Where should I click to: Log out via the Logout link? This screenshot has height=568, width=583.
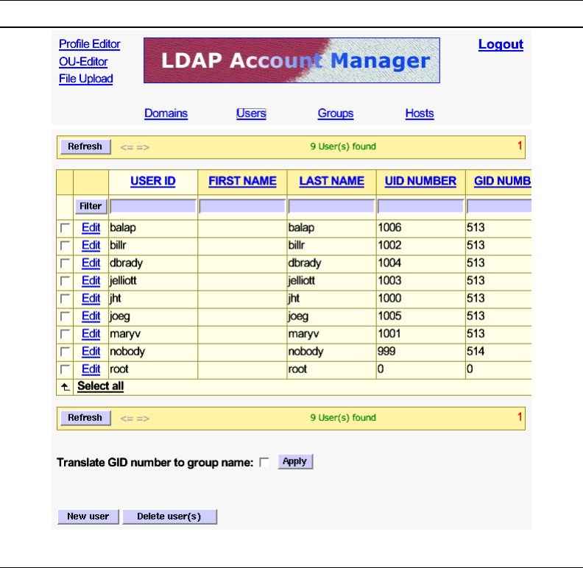pos(501,44)
